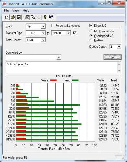Open Print Preview toolbar icon
The image size is (127, 162).
coord(33,17)
